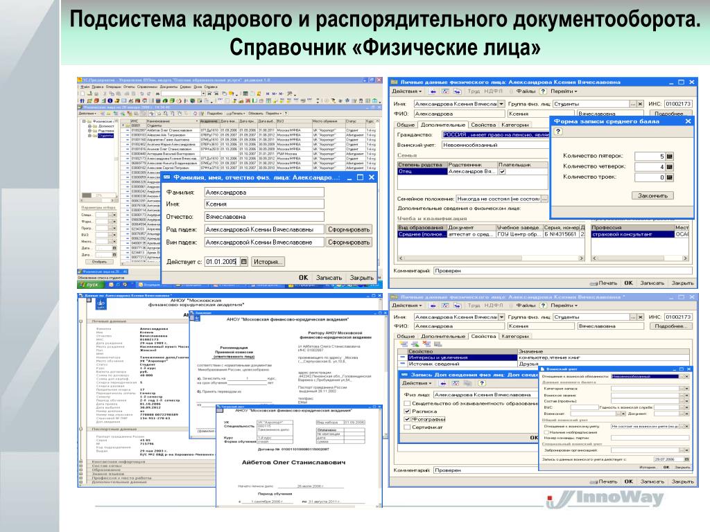Select страховой консультант row in Профессия table

coord(639,234)
